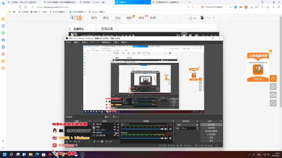This screenshot has height=158, width=282.
Task: Toggle visibility of 显示器采集 source
Action: tap(115, 135)
